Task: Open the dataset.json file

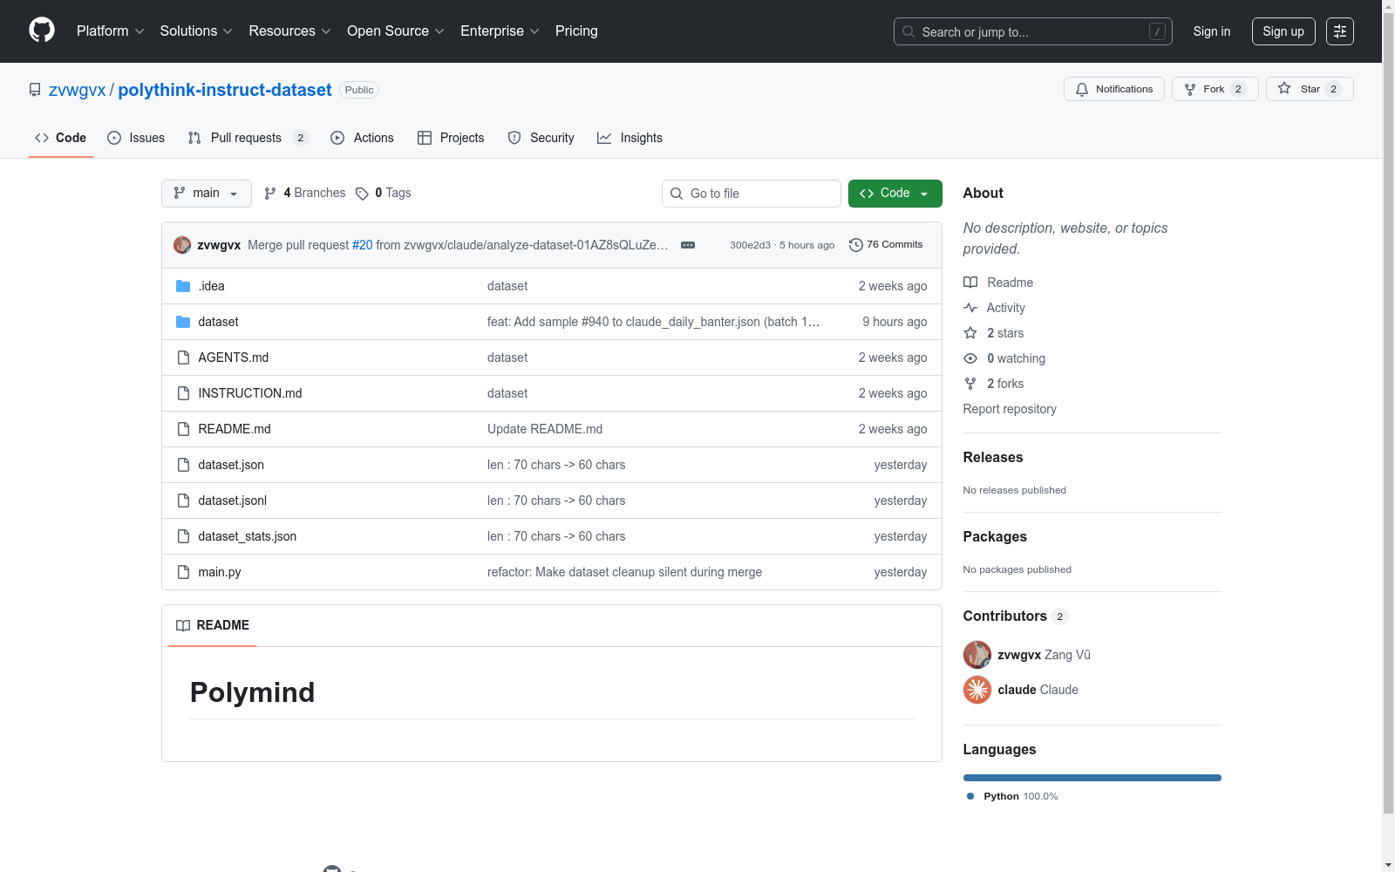Action: (x=231, y=465)
